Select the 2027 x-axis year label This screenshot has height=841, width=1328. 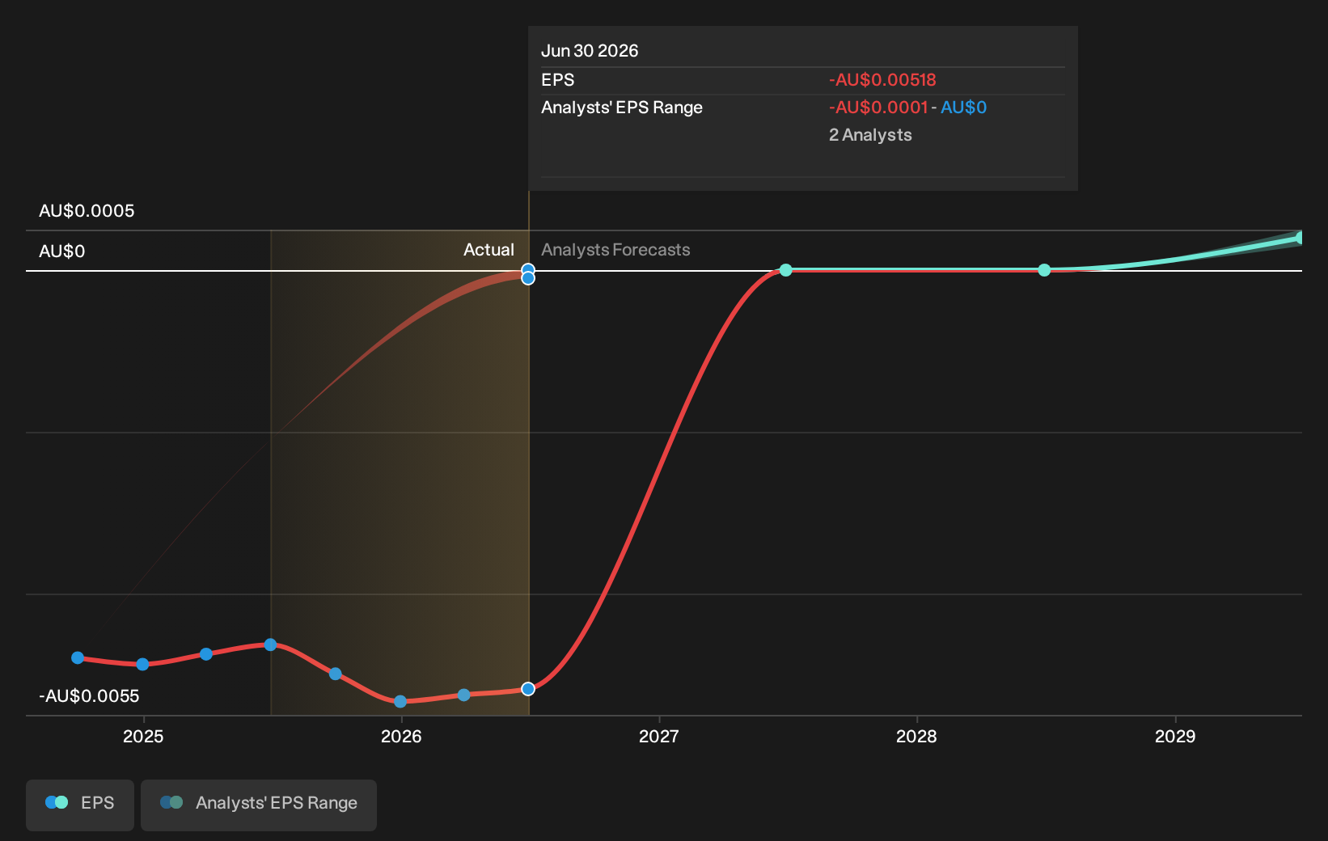click(x=659, y=736)
